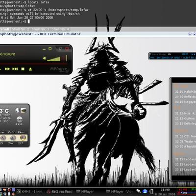Click the weather widget globe icon

[x=17, y=110]
